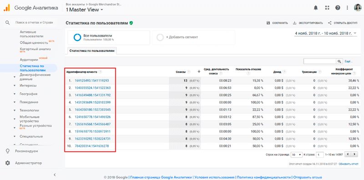This screenshot has width=364, height=180.
Task: Click the Рекомендуем lightbulb icon
Action: (8, 151)
